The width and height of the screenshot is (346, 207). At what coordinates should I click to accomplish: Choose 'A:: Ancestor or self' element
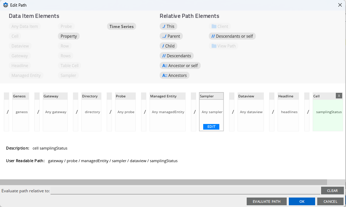click(x=180, y=65)
